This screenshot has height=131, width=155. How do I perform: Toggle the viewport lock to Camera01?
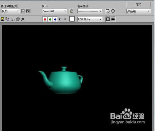point(72,11)
